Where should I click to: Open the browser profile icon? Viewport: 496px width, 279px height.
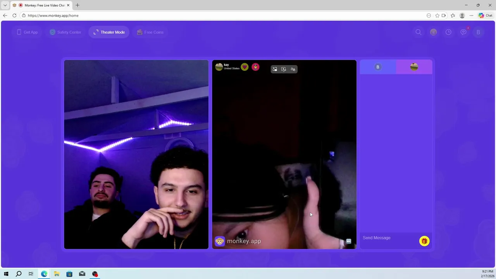(462, 15)
